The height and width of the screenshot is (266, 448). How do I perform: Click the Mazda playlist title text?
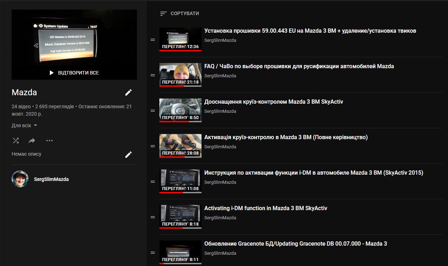pyautogui.click(x=24, y=92)
